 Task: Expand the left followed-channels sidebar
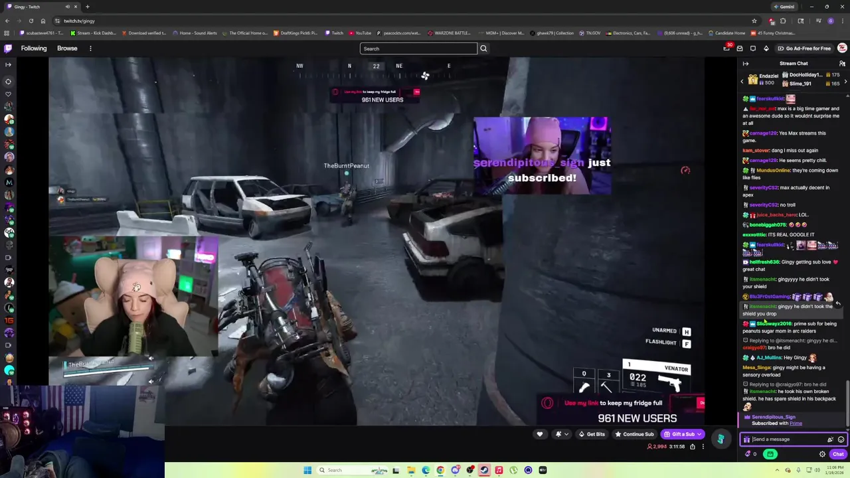click(x=8, y=64)
